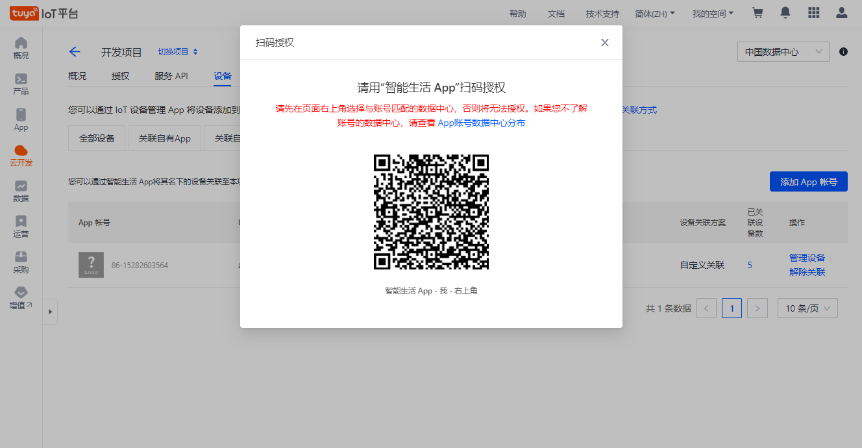Click the info icon beside data center
Image resolution: width=862 pixels, height=448 pixels.
[x=843, y=52]
